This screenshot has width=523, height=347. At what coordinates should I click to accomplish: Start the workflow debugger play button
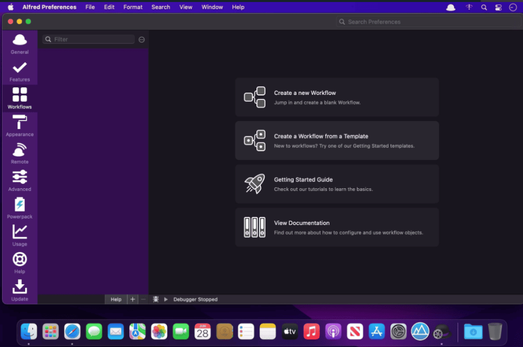point(166,300)
